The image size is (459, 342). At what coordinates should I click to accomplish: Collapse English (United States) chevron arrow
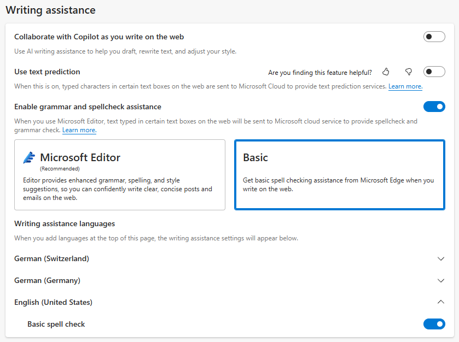441,302
